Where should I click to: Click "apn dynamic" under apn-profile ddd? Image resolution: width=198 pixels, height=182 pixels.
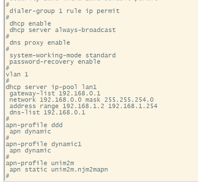(x=30, y=132)
